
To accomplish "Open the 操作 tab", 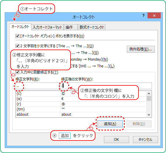I will pos(71,27).
